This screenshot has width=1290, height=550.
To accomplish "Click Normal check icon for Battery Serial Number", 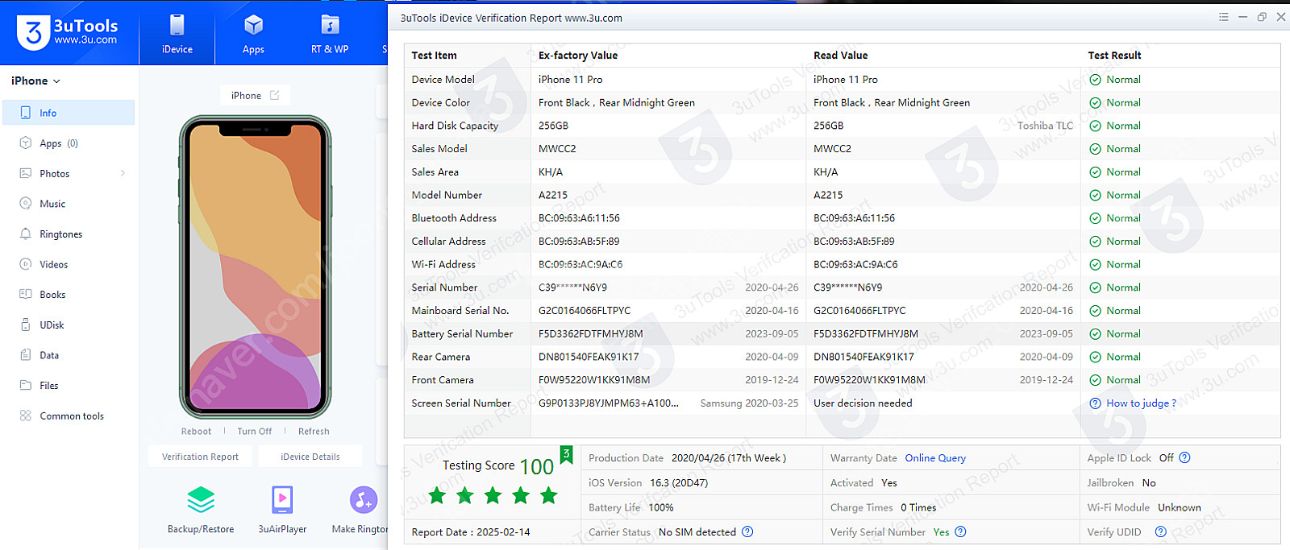I will click(1095, 334).
